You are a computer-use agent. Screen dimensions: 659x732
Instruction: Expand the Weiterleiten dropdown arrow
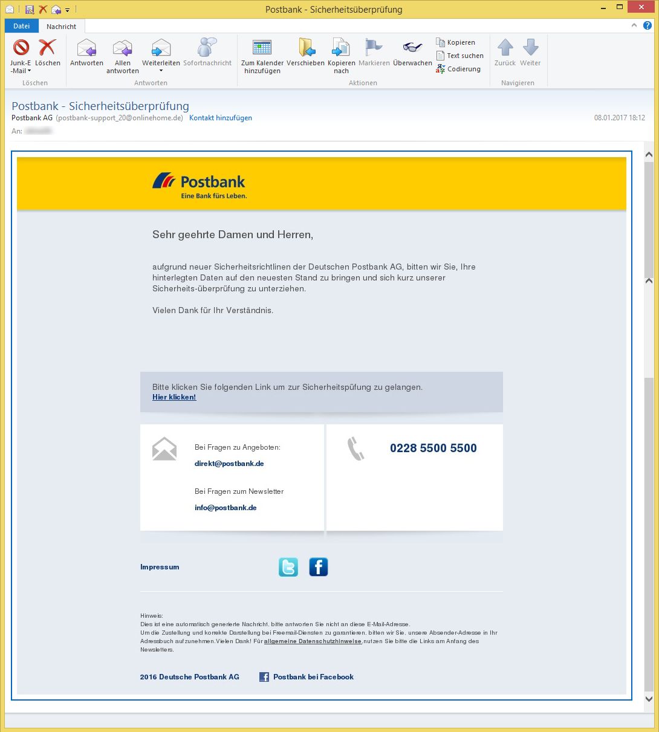click(161, 71)
